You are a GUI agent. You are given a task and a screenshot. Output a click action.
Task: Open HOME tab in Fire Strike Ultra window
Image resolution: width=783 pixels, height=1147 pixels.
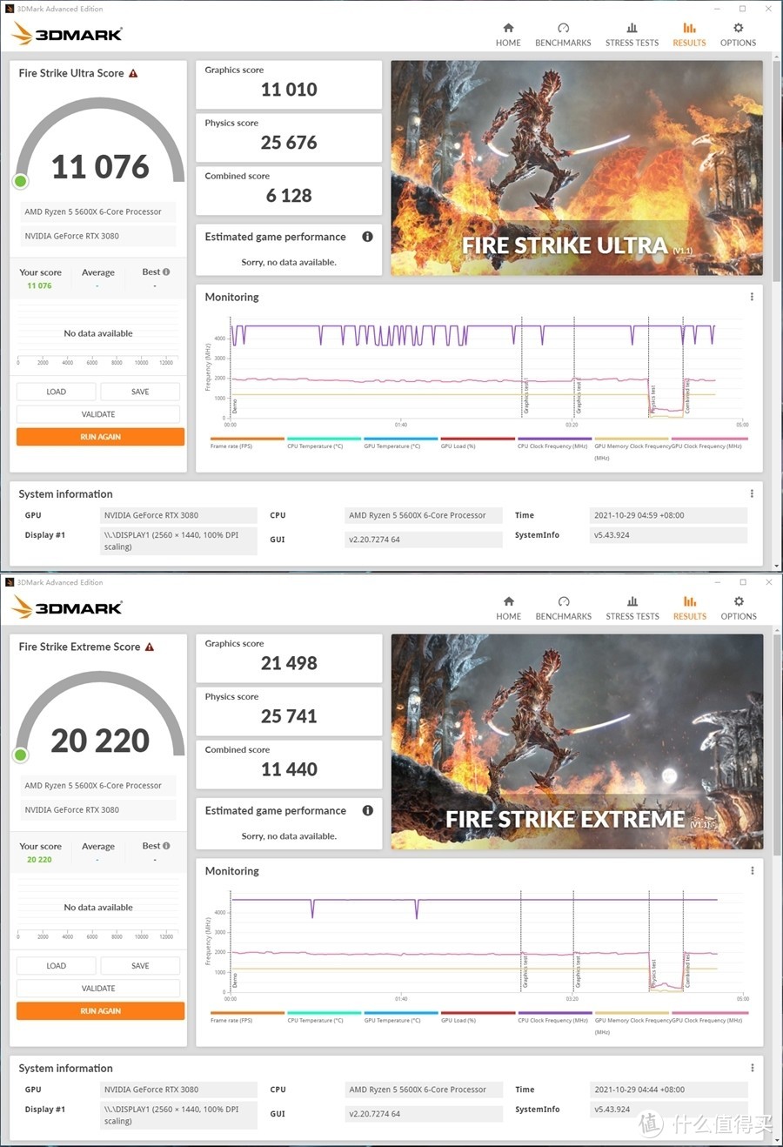tap(508, 35)
